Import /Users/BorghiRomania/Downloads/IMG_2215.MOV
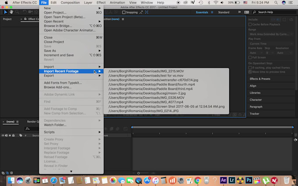 [x=166, y=71]
